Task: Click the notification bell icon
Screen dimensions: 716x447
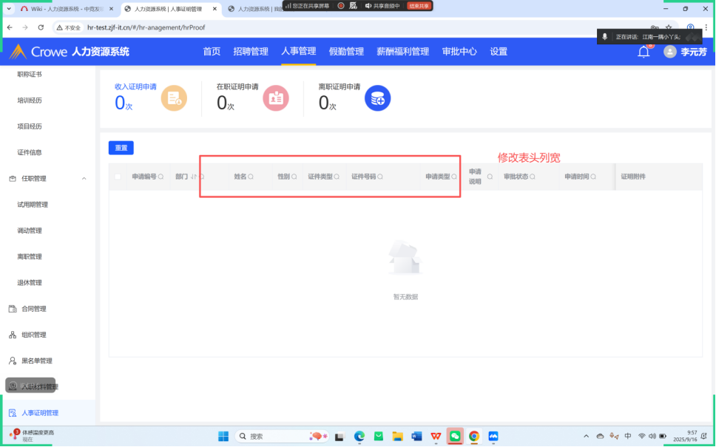Action: pyautogui.click(x=644, y=52)
